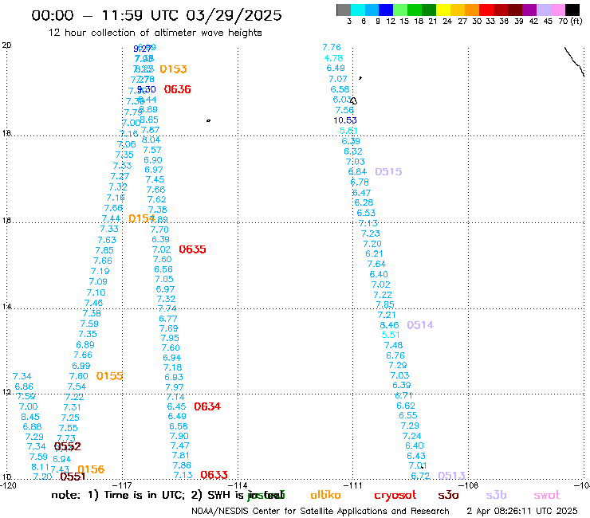Click the red 0635 cryosat time label
Screen dimensions: 590x518
coord(192,249)
